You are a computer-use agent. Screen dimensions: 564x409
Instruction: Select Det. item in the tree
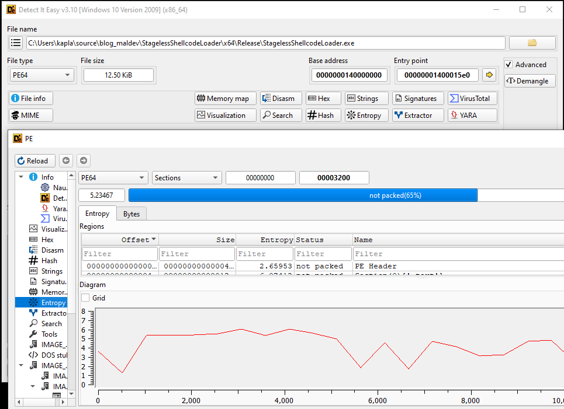point(54,198)
